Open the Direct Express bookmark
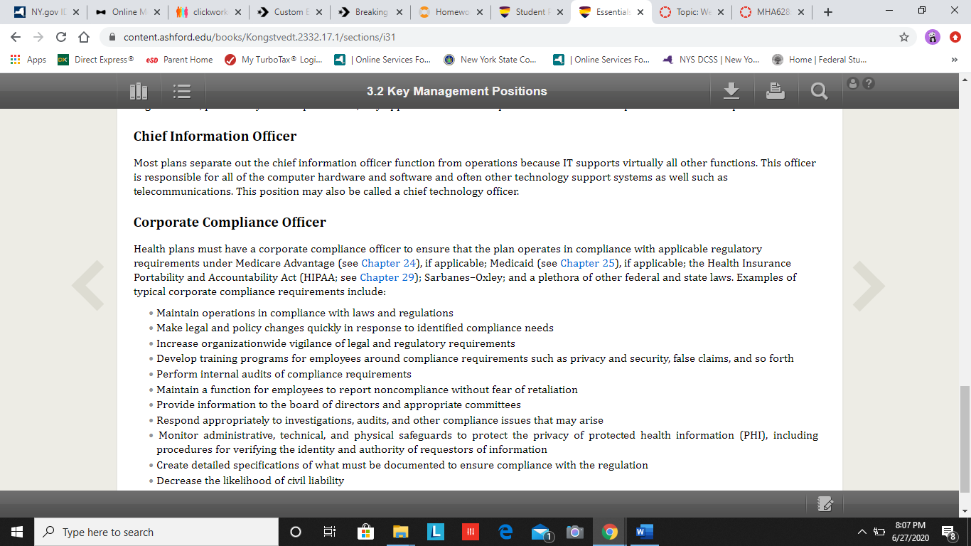Image resolution: width=971 pixels, height=546 pixels. (x=95, y=60)
